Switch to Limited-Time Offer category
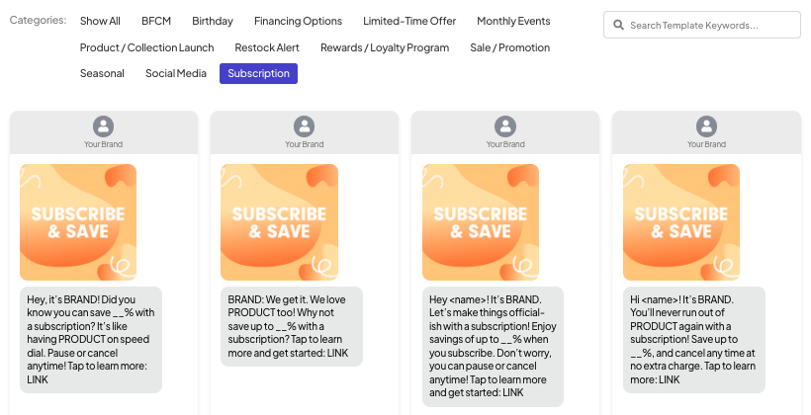The image size is (811, 415). pos(409,21)
